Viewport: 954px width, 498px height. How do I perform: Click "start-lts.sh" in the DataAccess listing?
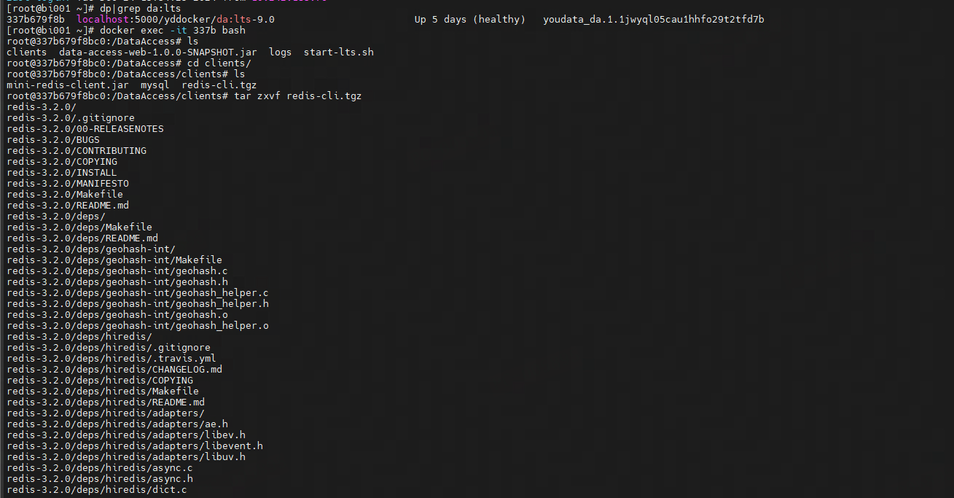[x=339, y=52]
